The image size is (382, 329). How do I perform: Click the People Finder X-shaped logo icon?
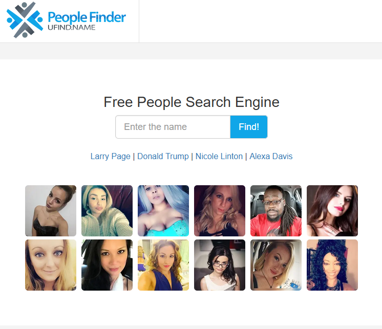pos(25,20)
